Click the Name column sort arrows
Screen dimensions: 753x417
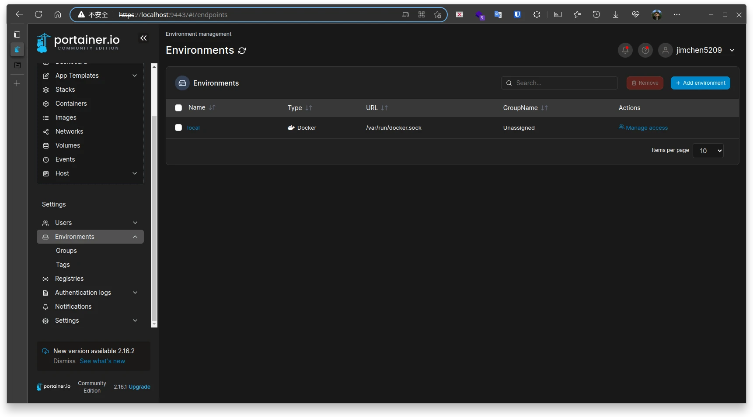tap(212, 108)
